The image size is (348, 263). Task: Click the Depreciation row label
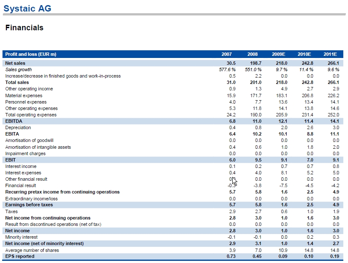[x=18, y=127]
